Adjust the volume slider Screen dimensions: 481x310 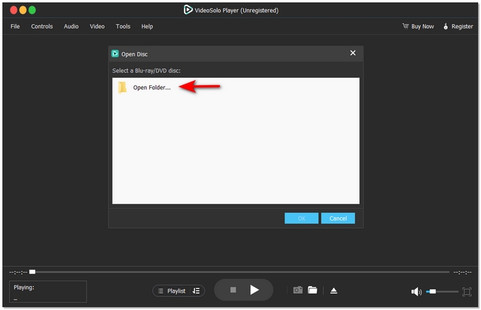point(442,291)
